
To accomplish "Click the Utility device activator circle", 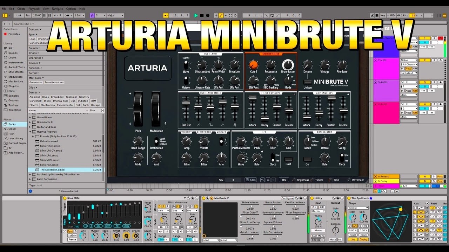I will (x=312, y=198).
